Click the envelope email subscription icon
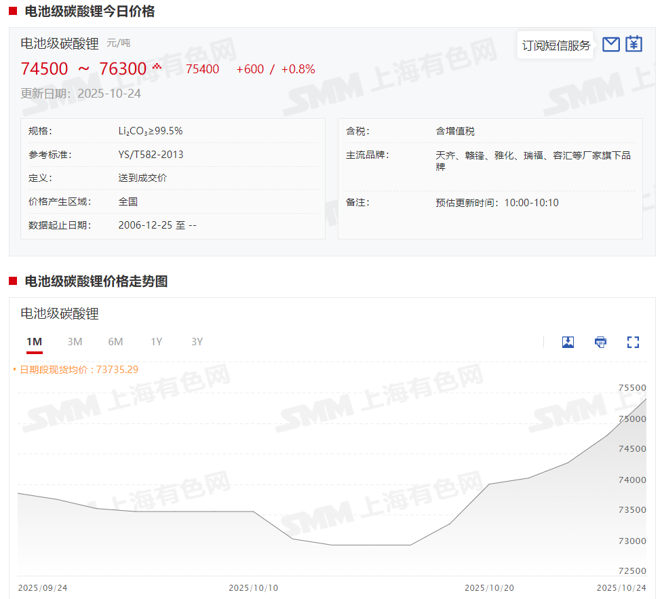The height and width of the screenshot is (599, 662). [611, 45]
